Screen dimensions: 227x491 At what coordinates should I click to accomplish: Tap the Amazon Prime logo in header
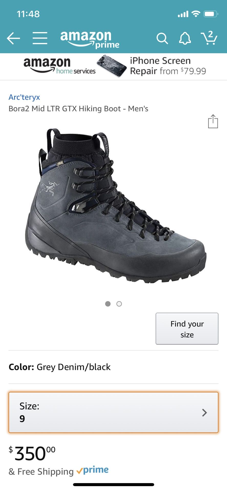pos(90,39)
